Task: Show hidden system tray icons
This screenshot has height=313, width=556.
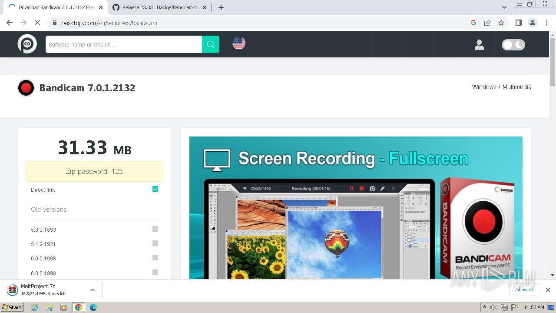Action: [x=484, y=307]
